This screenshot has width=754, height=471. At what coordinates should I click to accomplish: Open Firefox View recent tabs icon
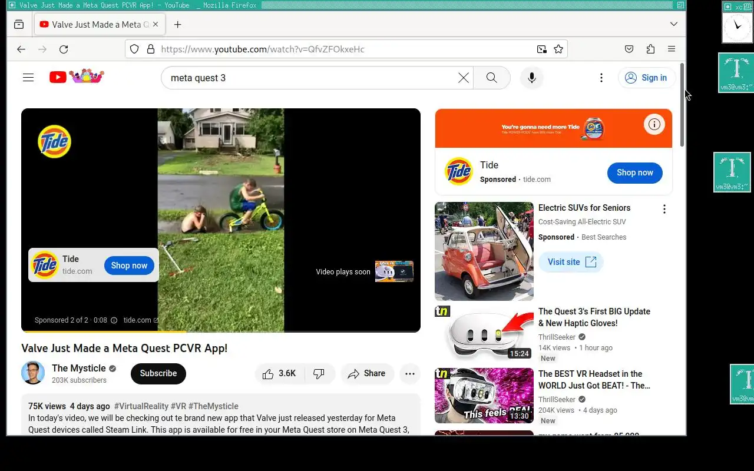19,25
